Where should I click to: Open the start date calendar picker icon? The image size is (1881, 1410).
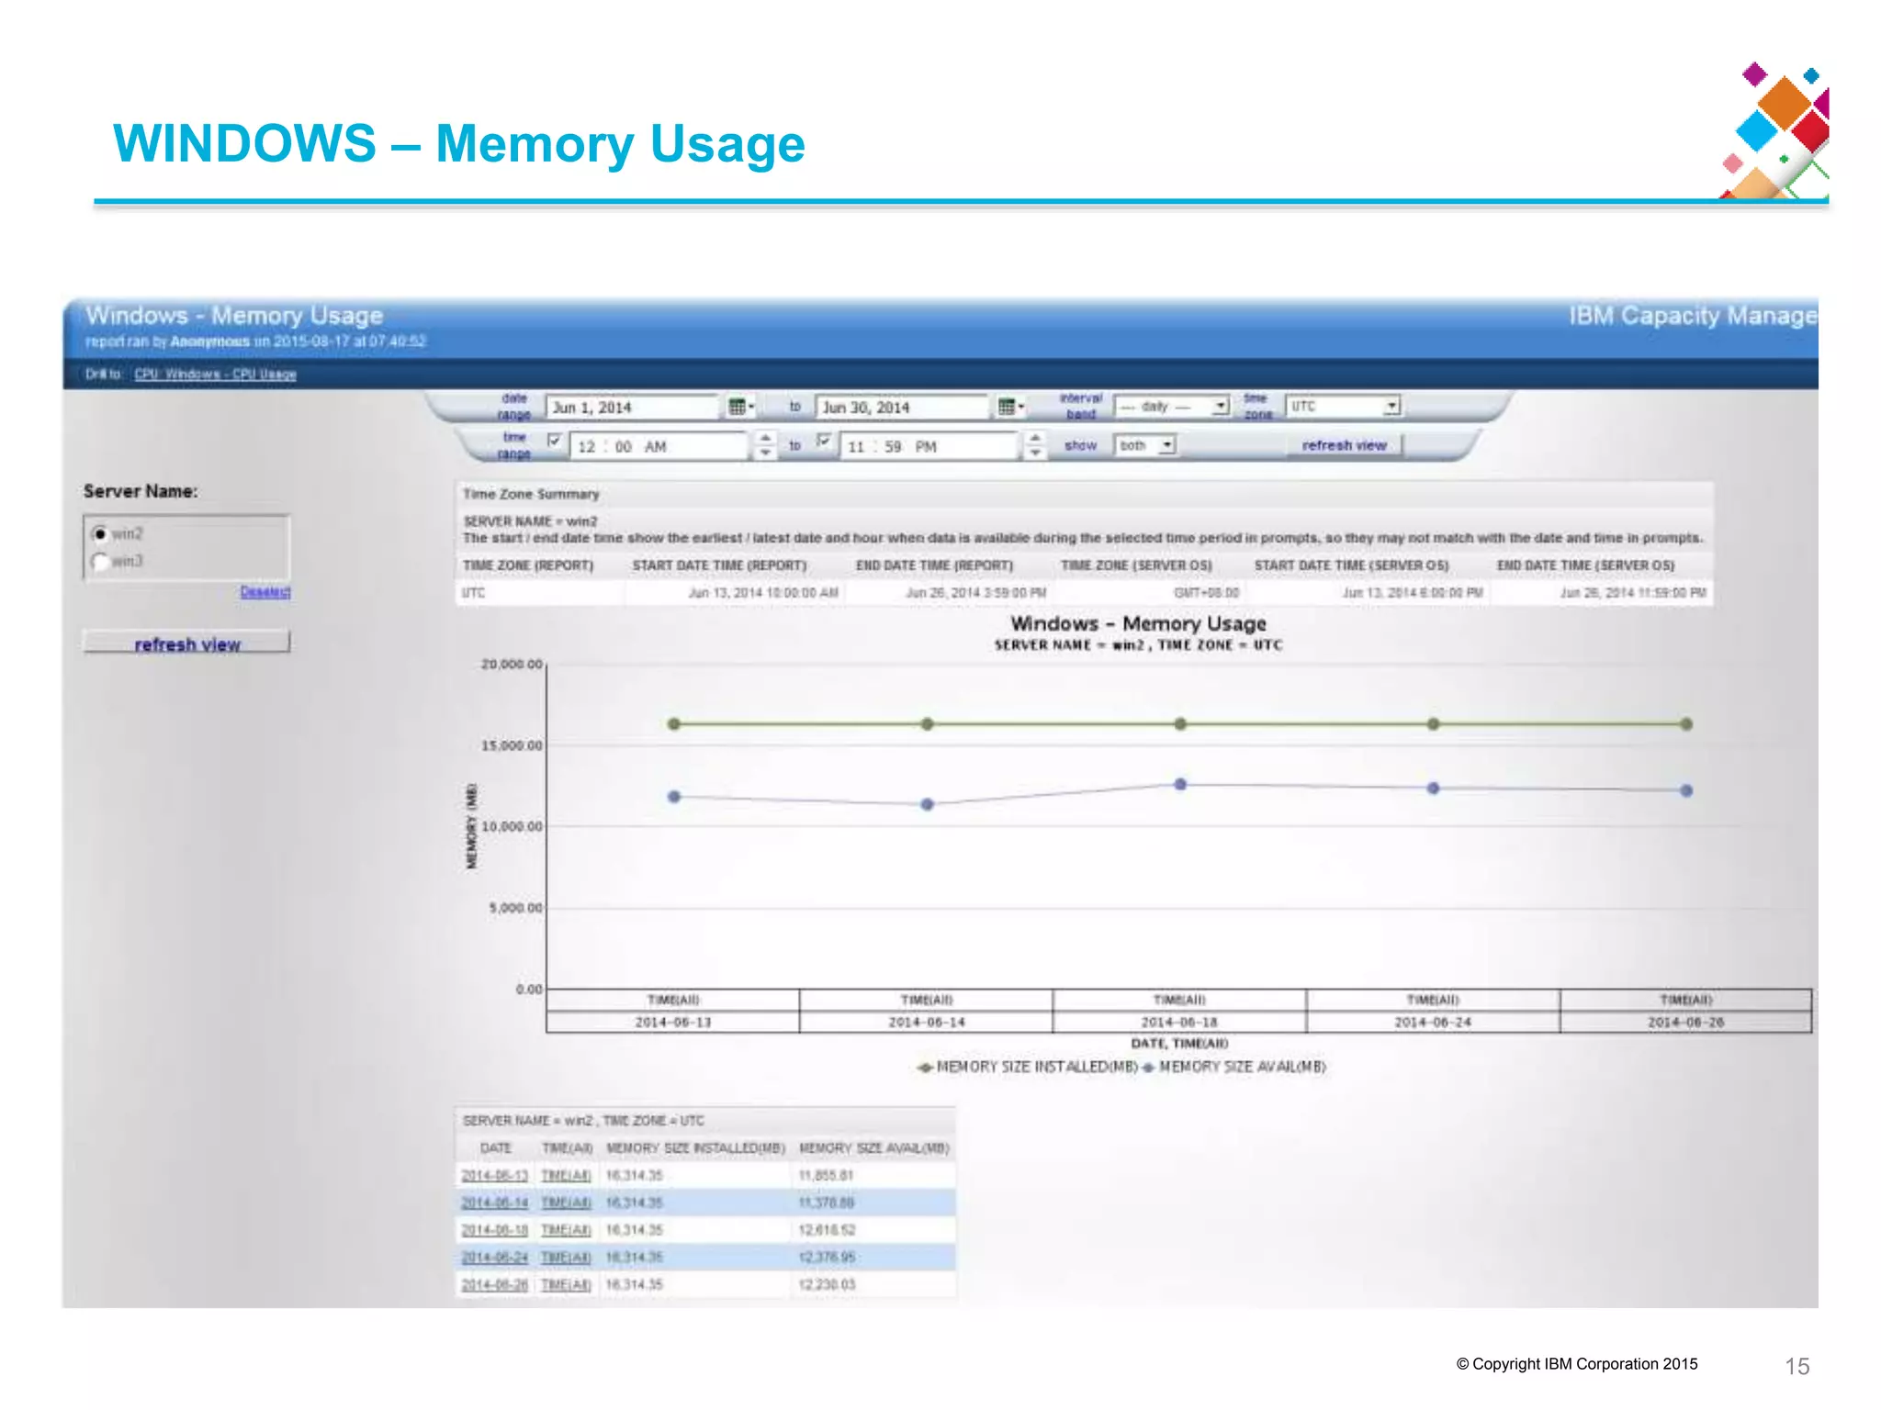click(740, 407)
